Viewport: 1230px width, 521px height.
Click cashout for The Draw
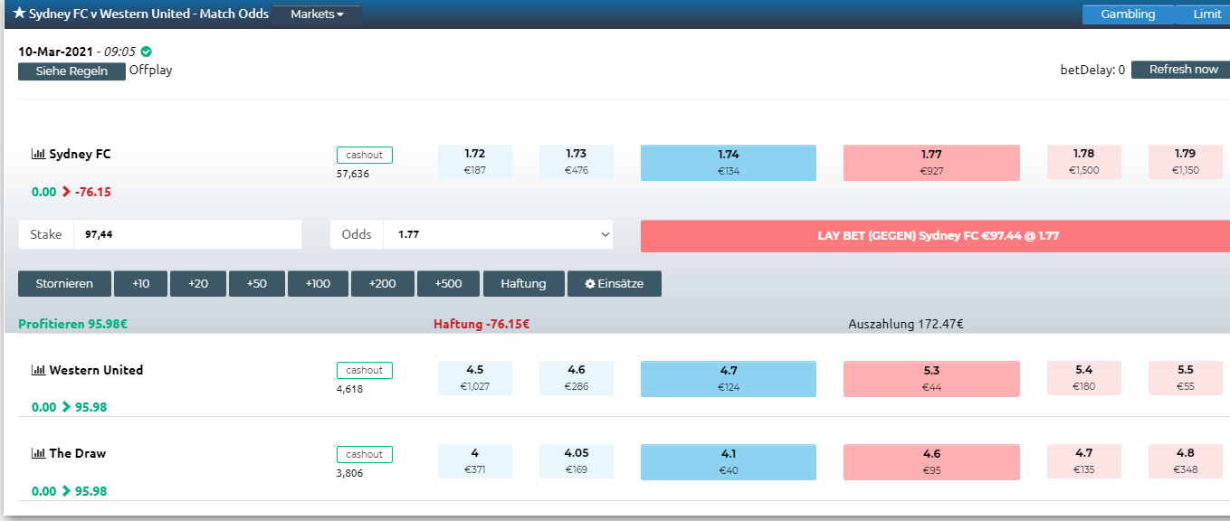[365, 454]
